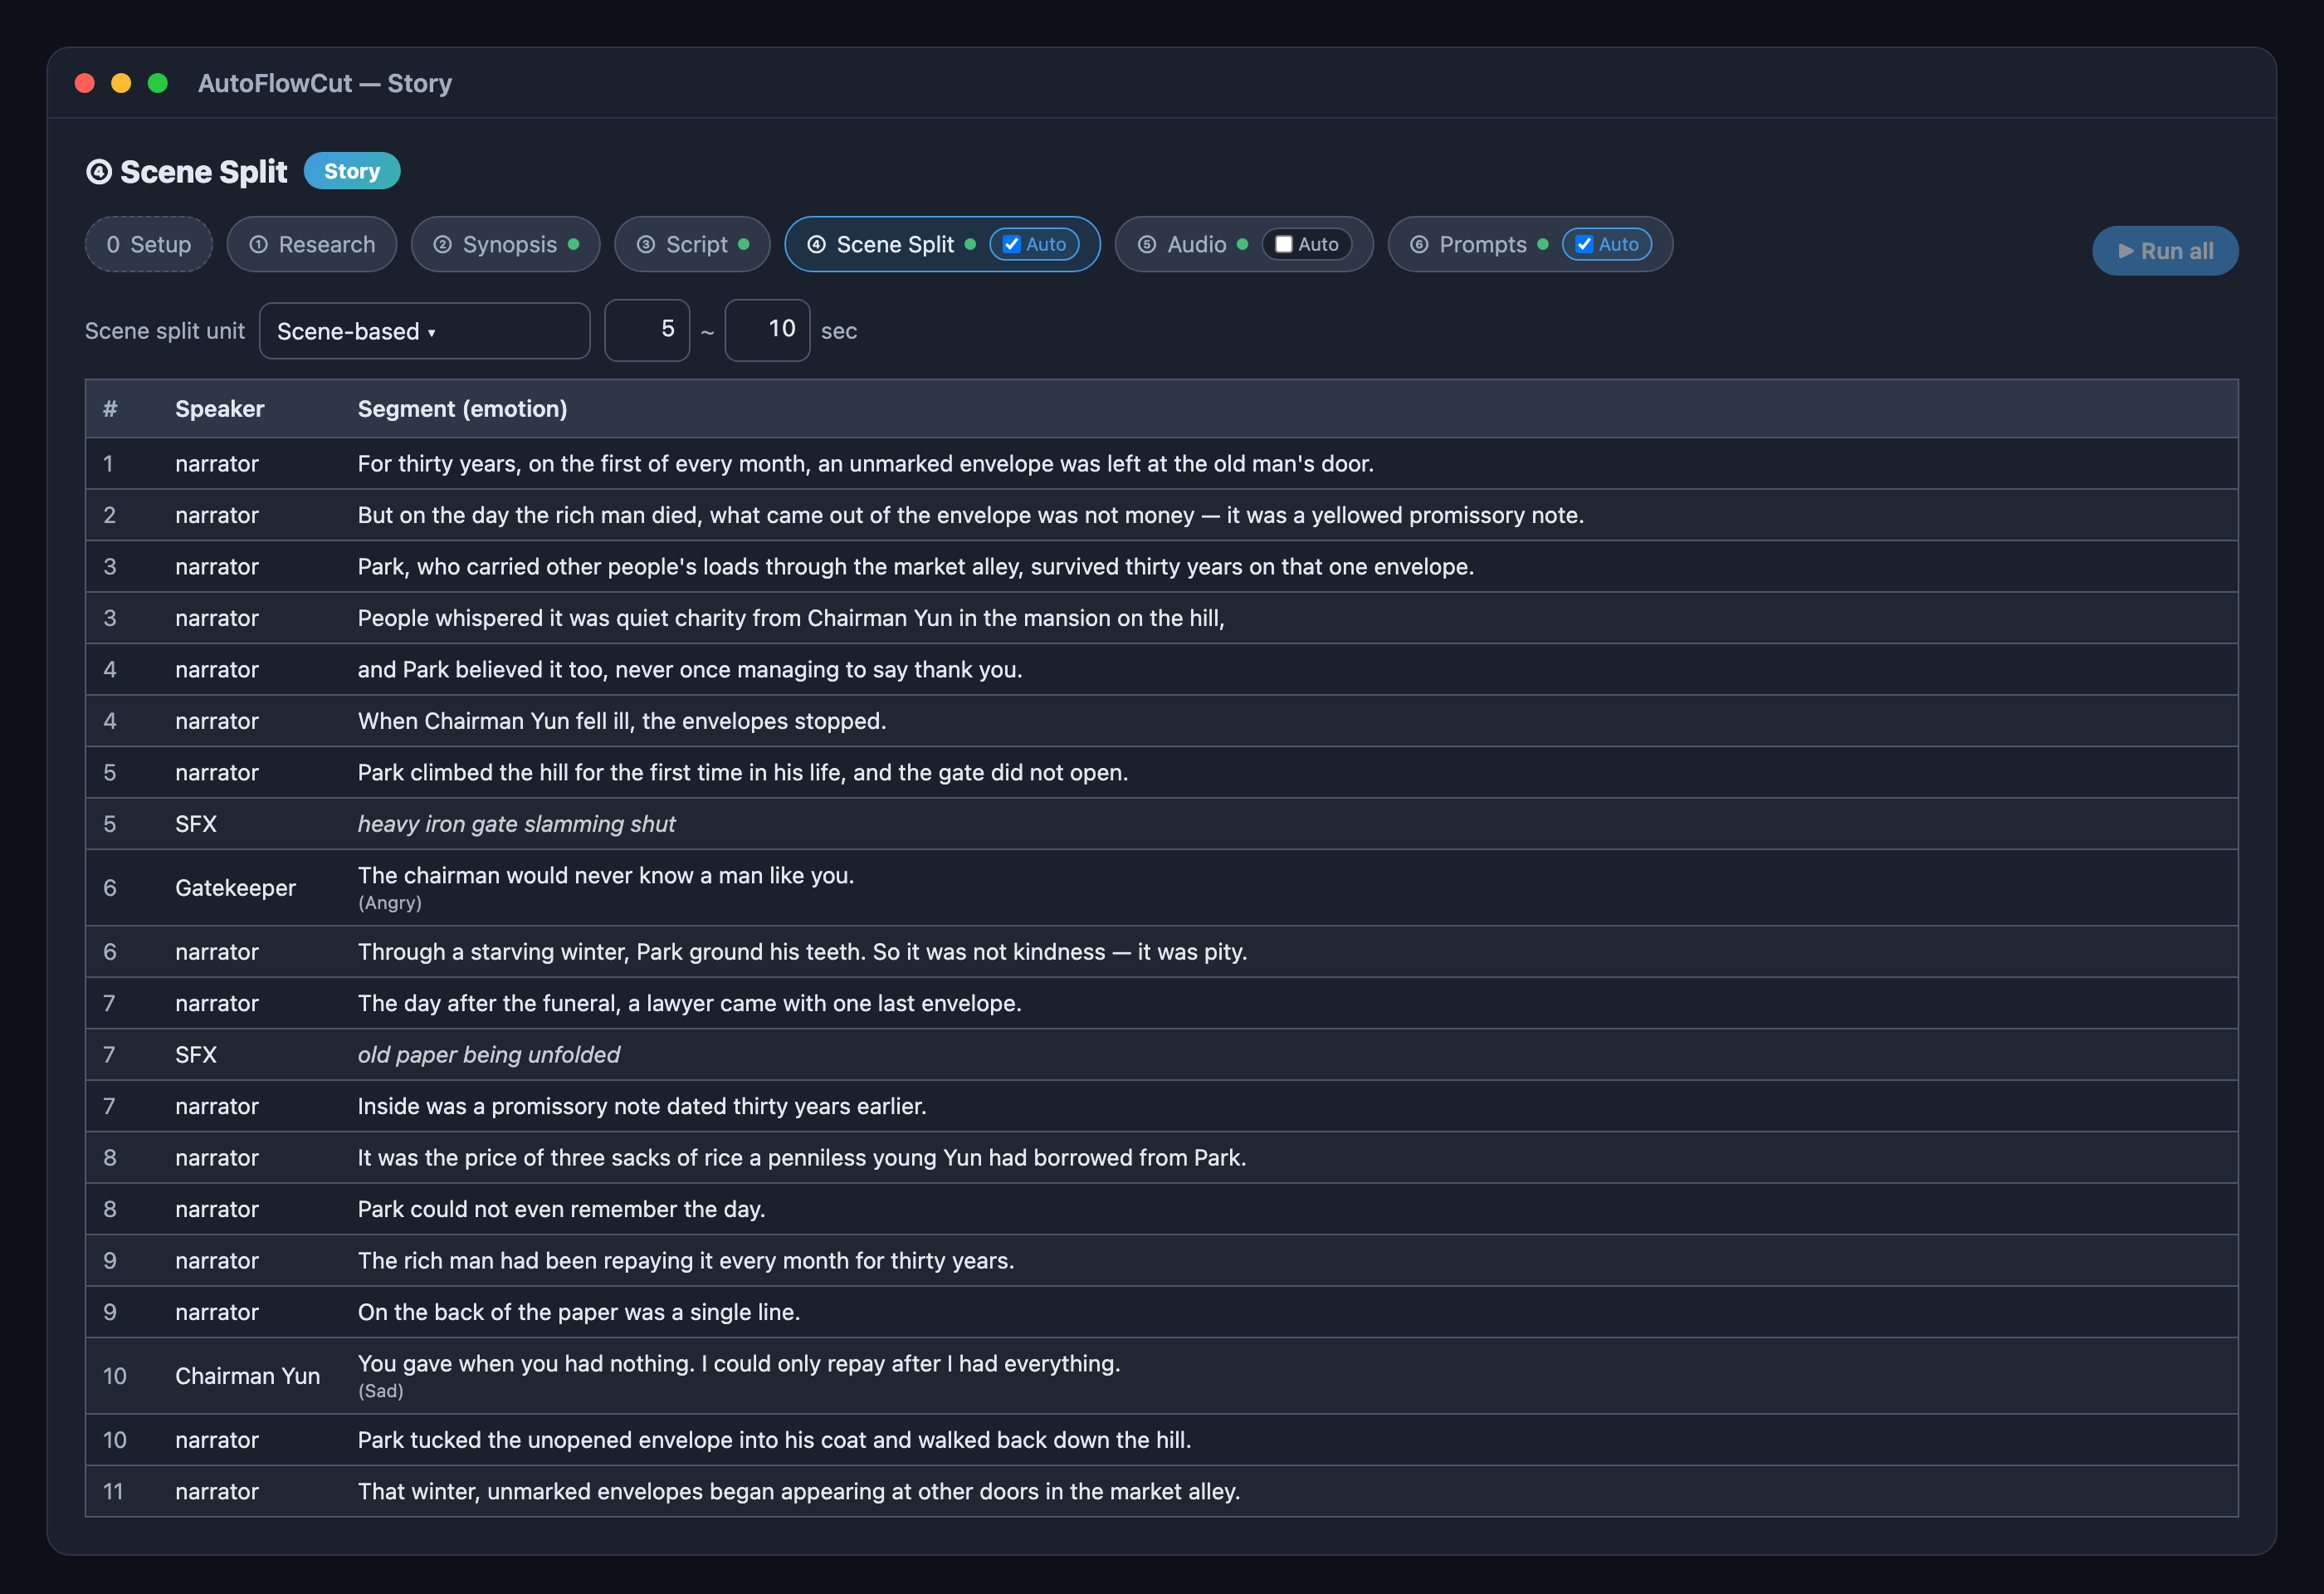The image size is (2324, 1594).
Task: Click the circled 5 icon on Audio
Action: click(x=1147, y=245)
